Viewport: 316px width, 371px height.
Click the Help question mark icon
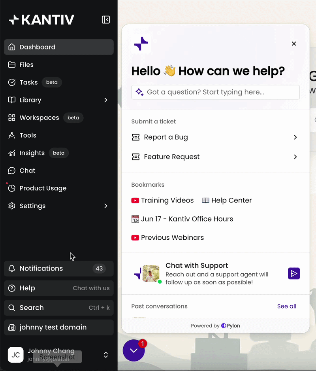point(11,288)
